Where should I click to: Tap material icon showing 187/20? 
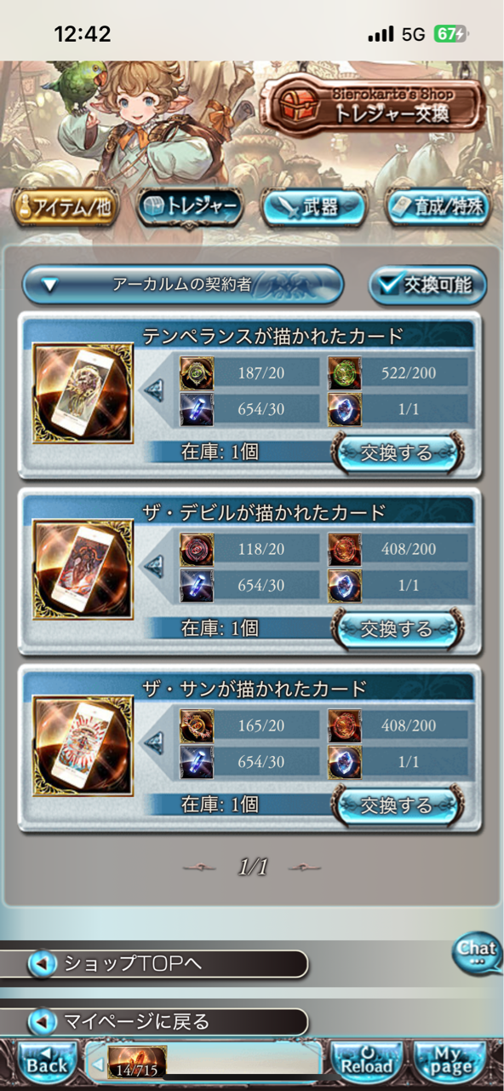(197, 373)
